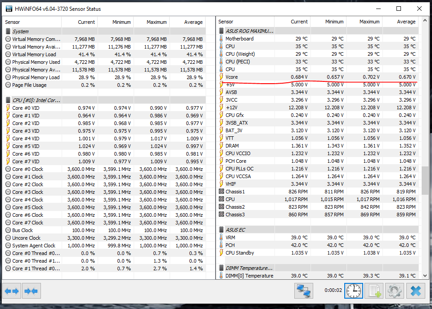This screenshot has height=309, width=432.
Task: Select the +12V voltage row
Action: click(x=317, y=107)
